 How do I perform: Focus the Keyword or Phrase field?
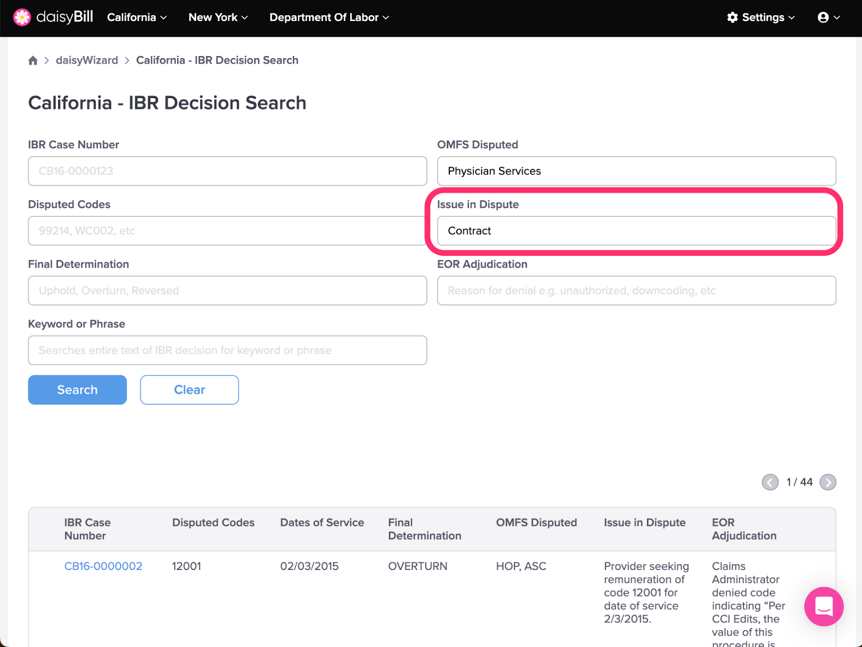pyautogui.click(x=227, y=351)
